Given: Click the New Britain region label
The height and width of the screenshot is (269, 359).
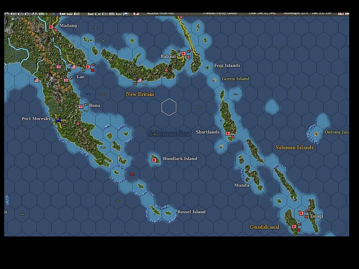Looking at the screenshot, I should 140,94.
